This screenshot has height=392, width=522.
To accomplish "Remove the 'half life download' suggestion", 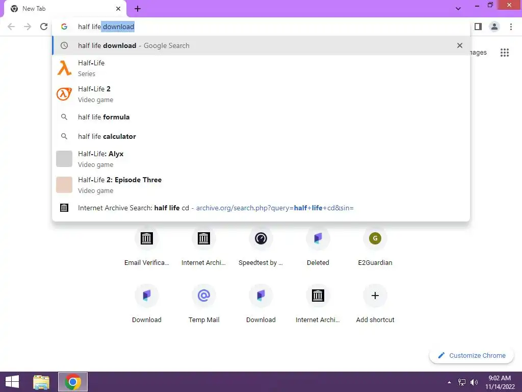I will click(460, 45).
